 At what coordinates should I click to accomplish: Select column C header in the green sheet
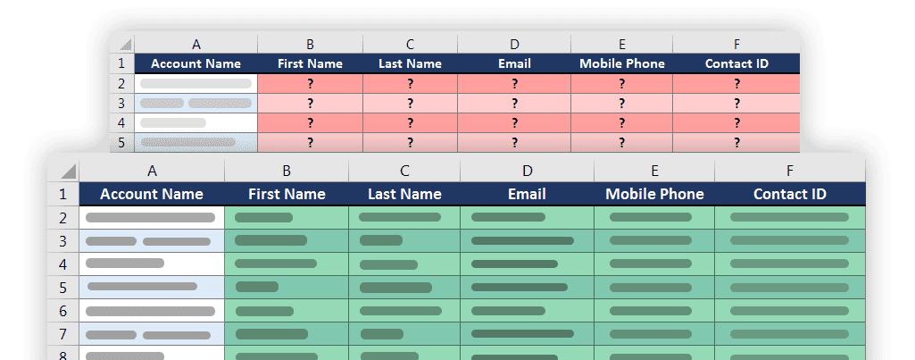(404, 171)
